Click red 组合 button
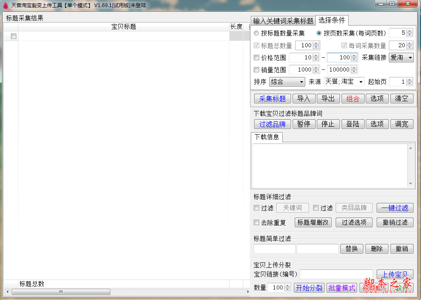This screenshot has width=421, height=300. (352, 99)
